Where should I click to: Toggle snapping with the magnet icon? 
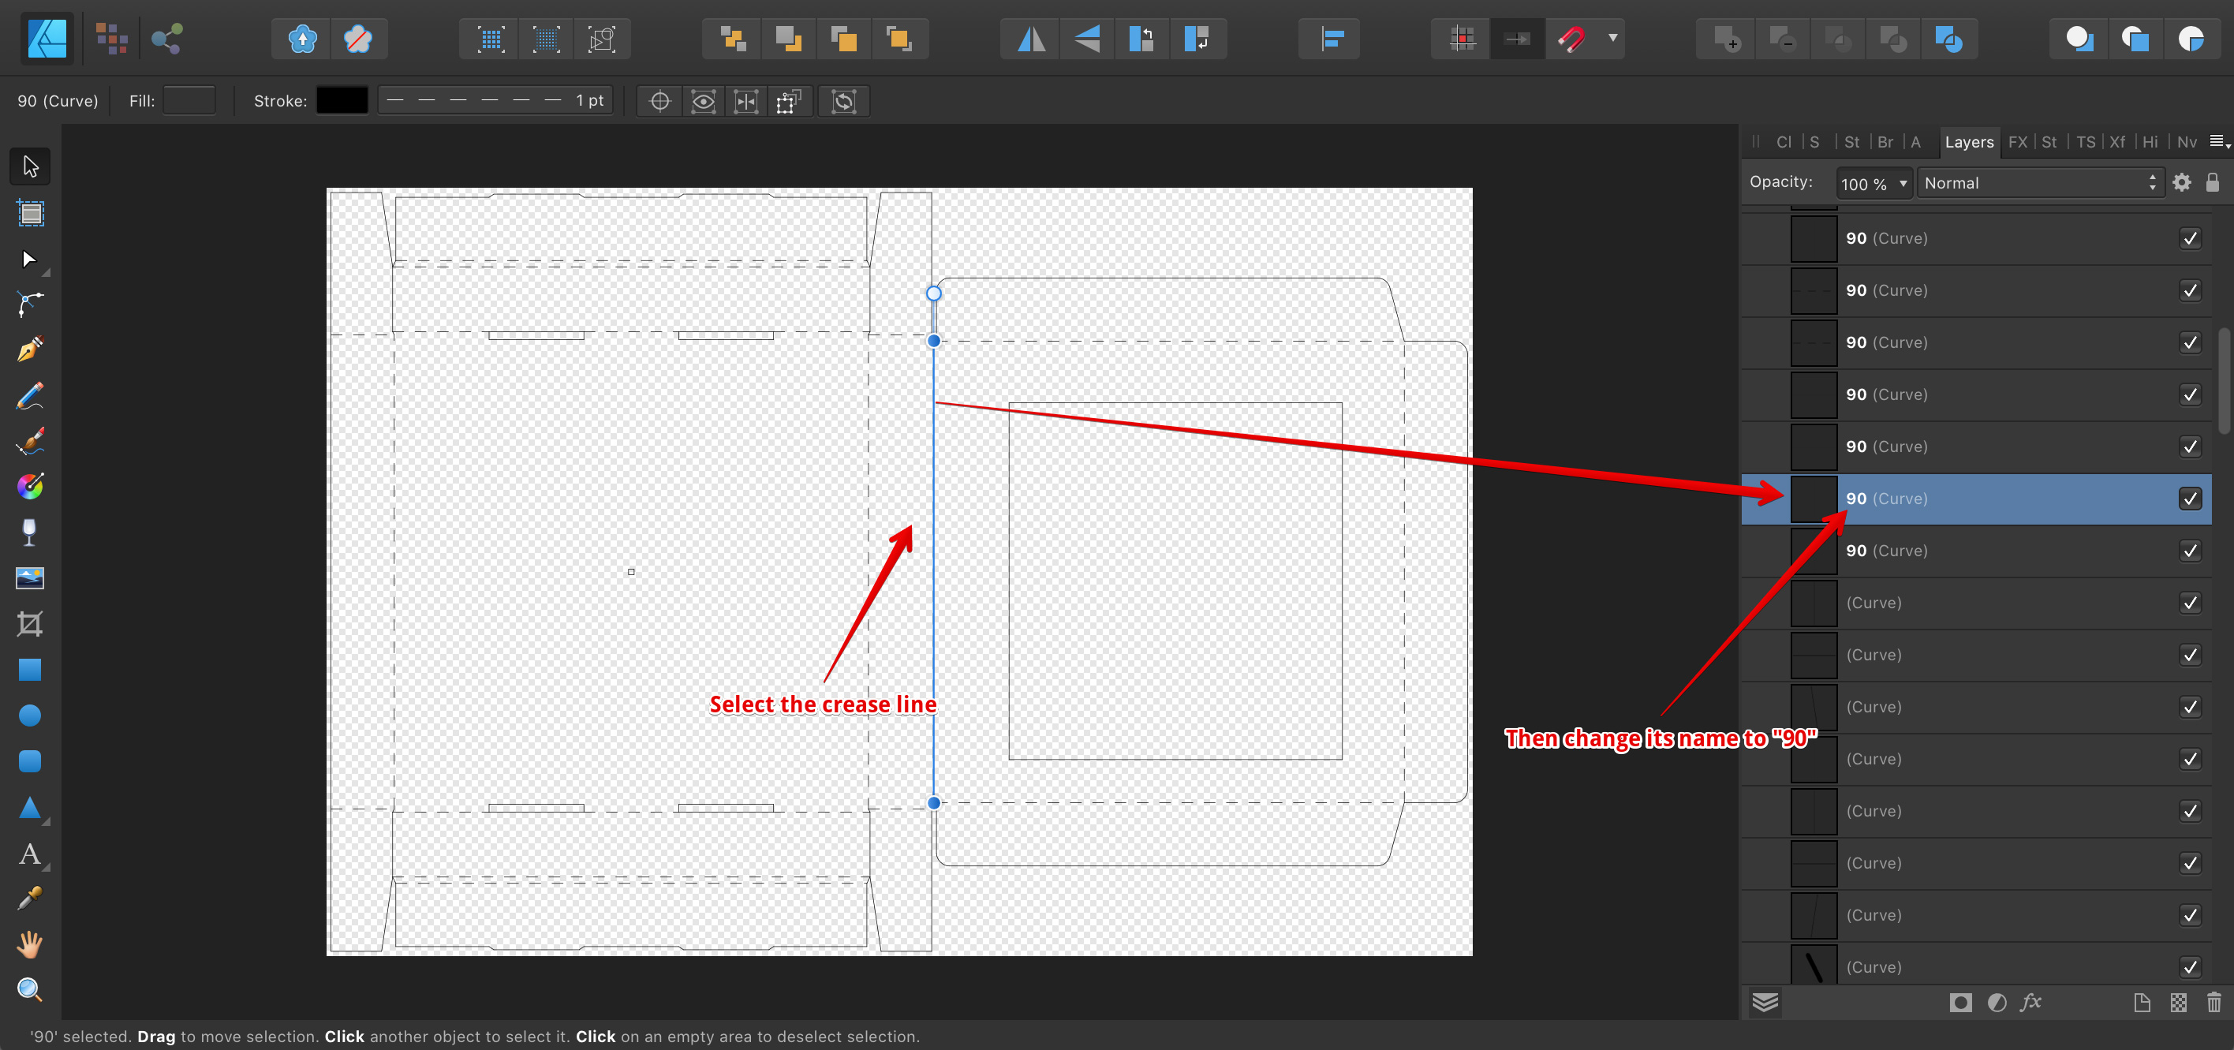tap(1575, 38)
